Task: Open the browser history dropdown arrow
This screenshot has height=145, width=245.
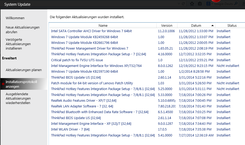Action: 179,4
